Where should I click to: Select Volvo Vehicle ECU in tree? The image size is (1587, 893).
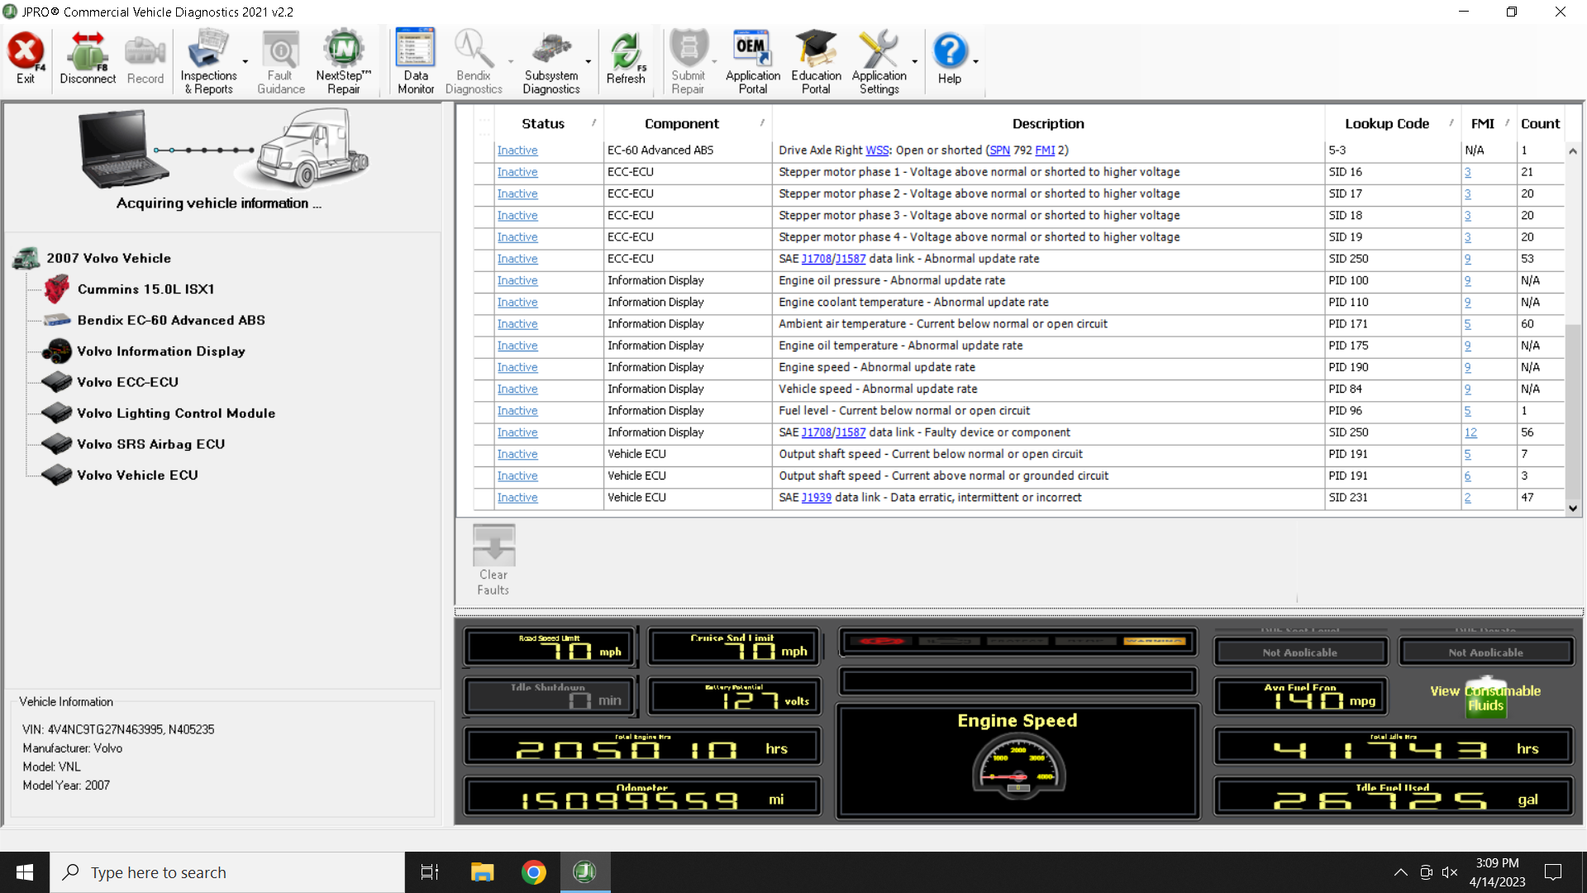pyautogui.click(x=137, y=475)
